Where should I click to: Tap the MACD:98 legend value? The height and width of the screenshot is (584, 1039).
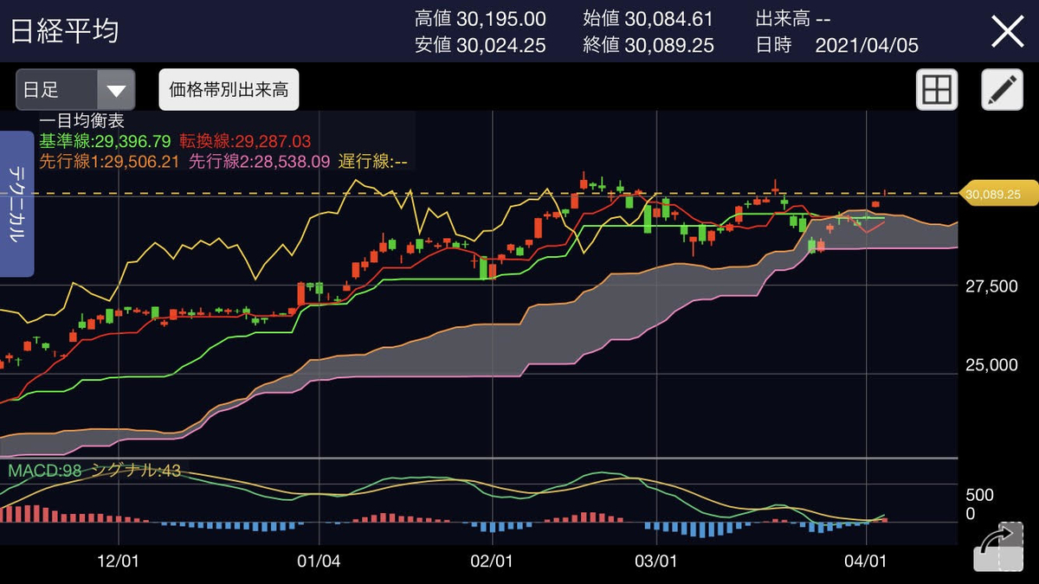(45, 471)
